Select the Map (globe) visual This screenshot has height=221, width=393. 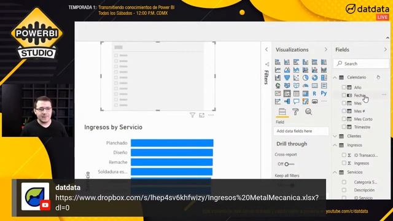[278, 86]
